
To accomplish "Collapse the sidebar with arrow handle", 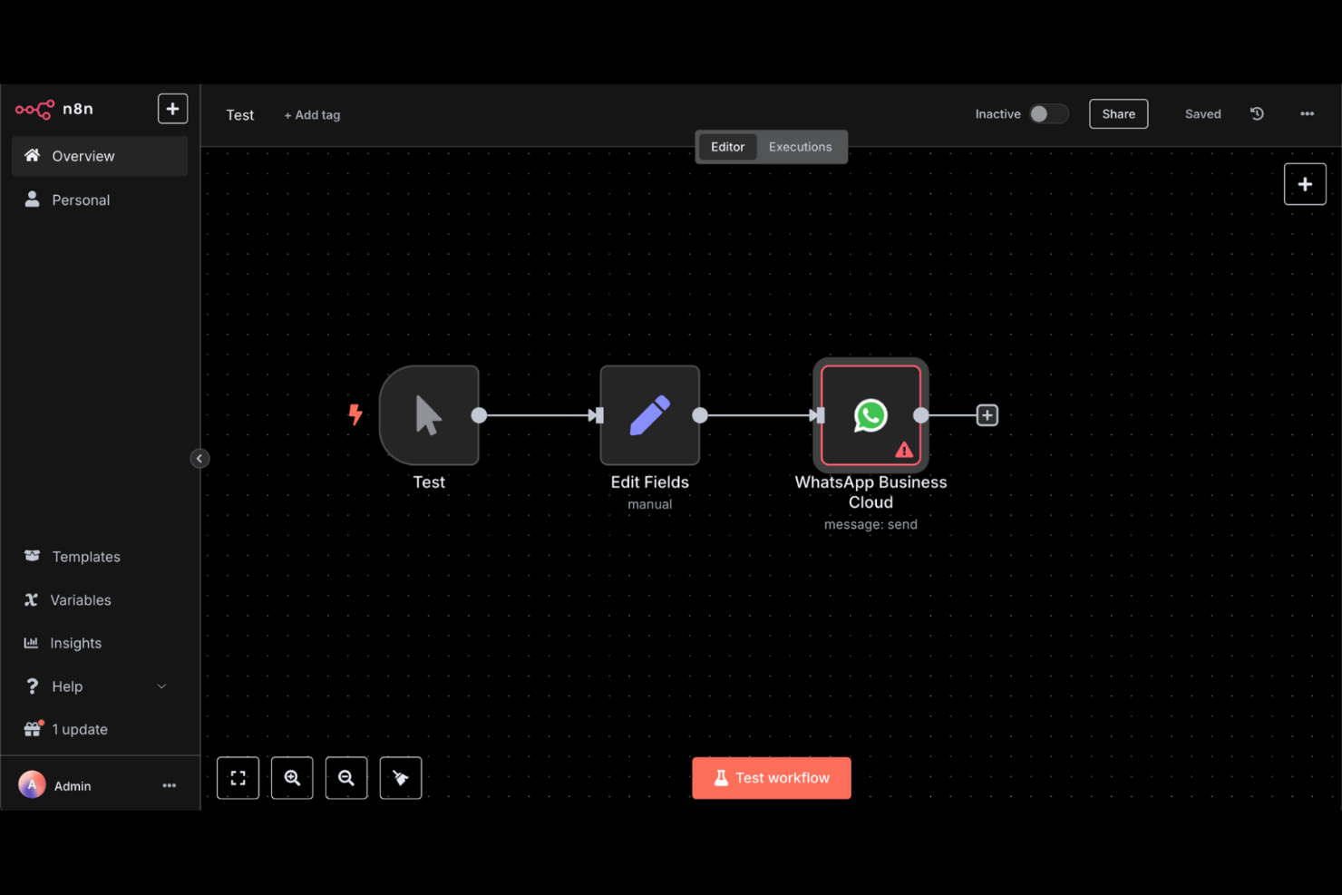I will pos(199,459).
